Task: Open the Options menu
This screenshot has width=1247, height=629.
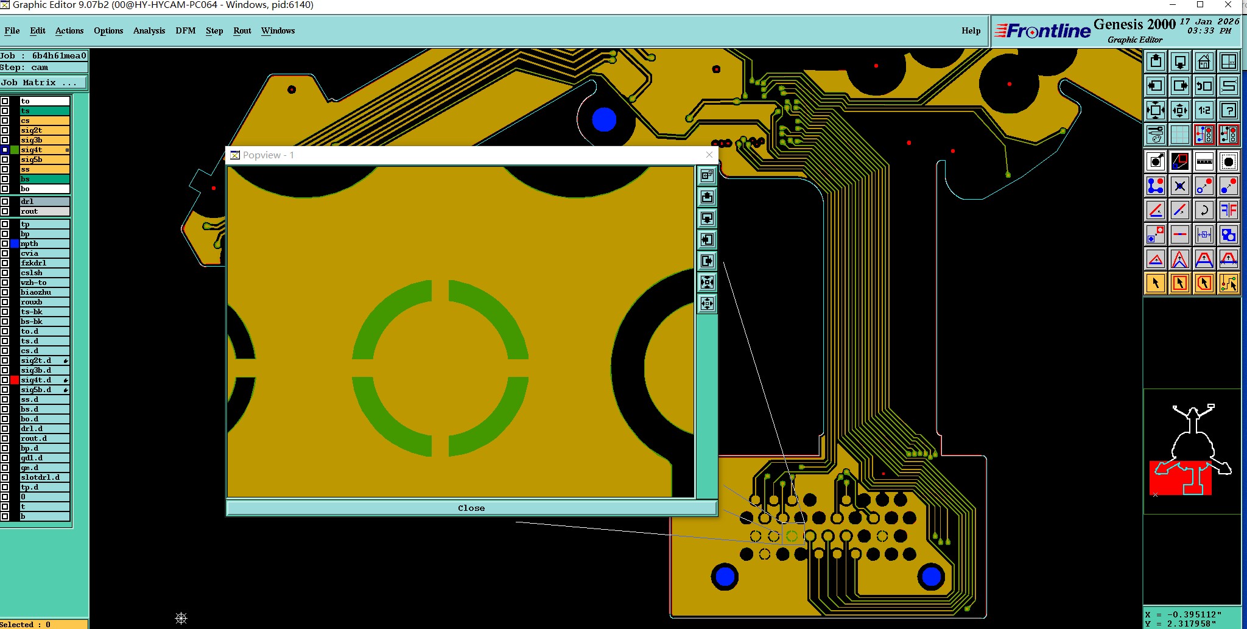Action: (x=108, y=30)
